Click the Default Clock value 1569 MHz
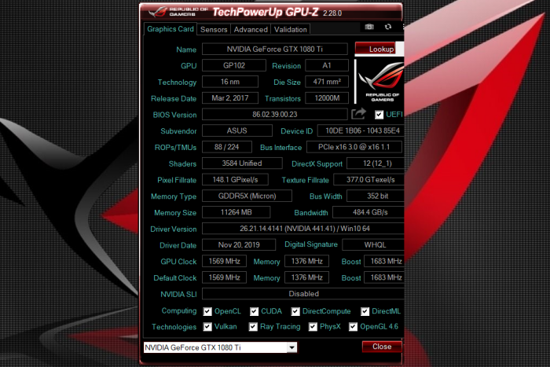Image resolution: width=550 pixels, height=367 pixels. 224,277
